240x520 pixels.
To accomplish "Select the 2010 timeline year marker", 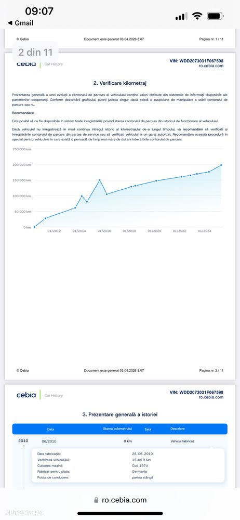I will pos(23,441).
